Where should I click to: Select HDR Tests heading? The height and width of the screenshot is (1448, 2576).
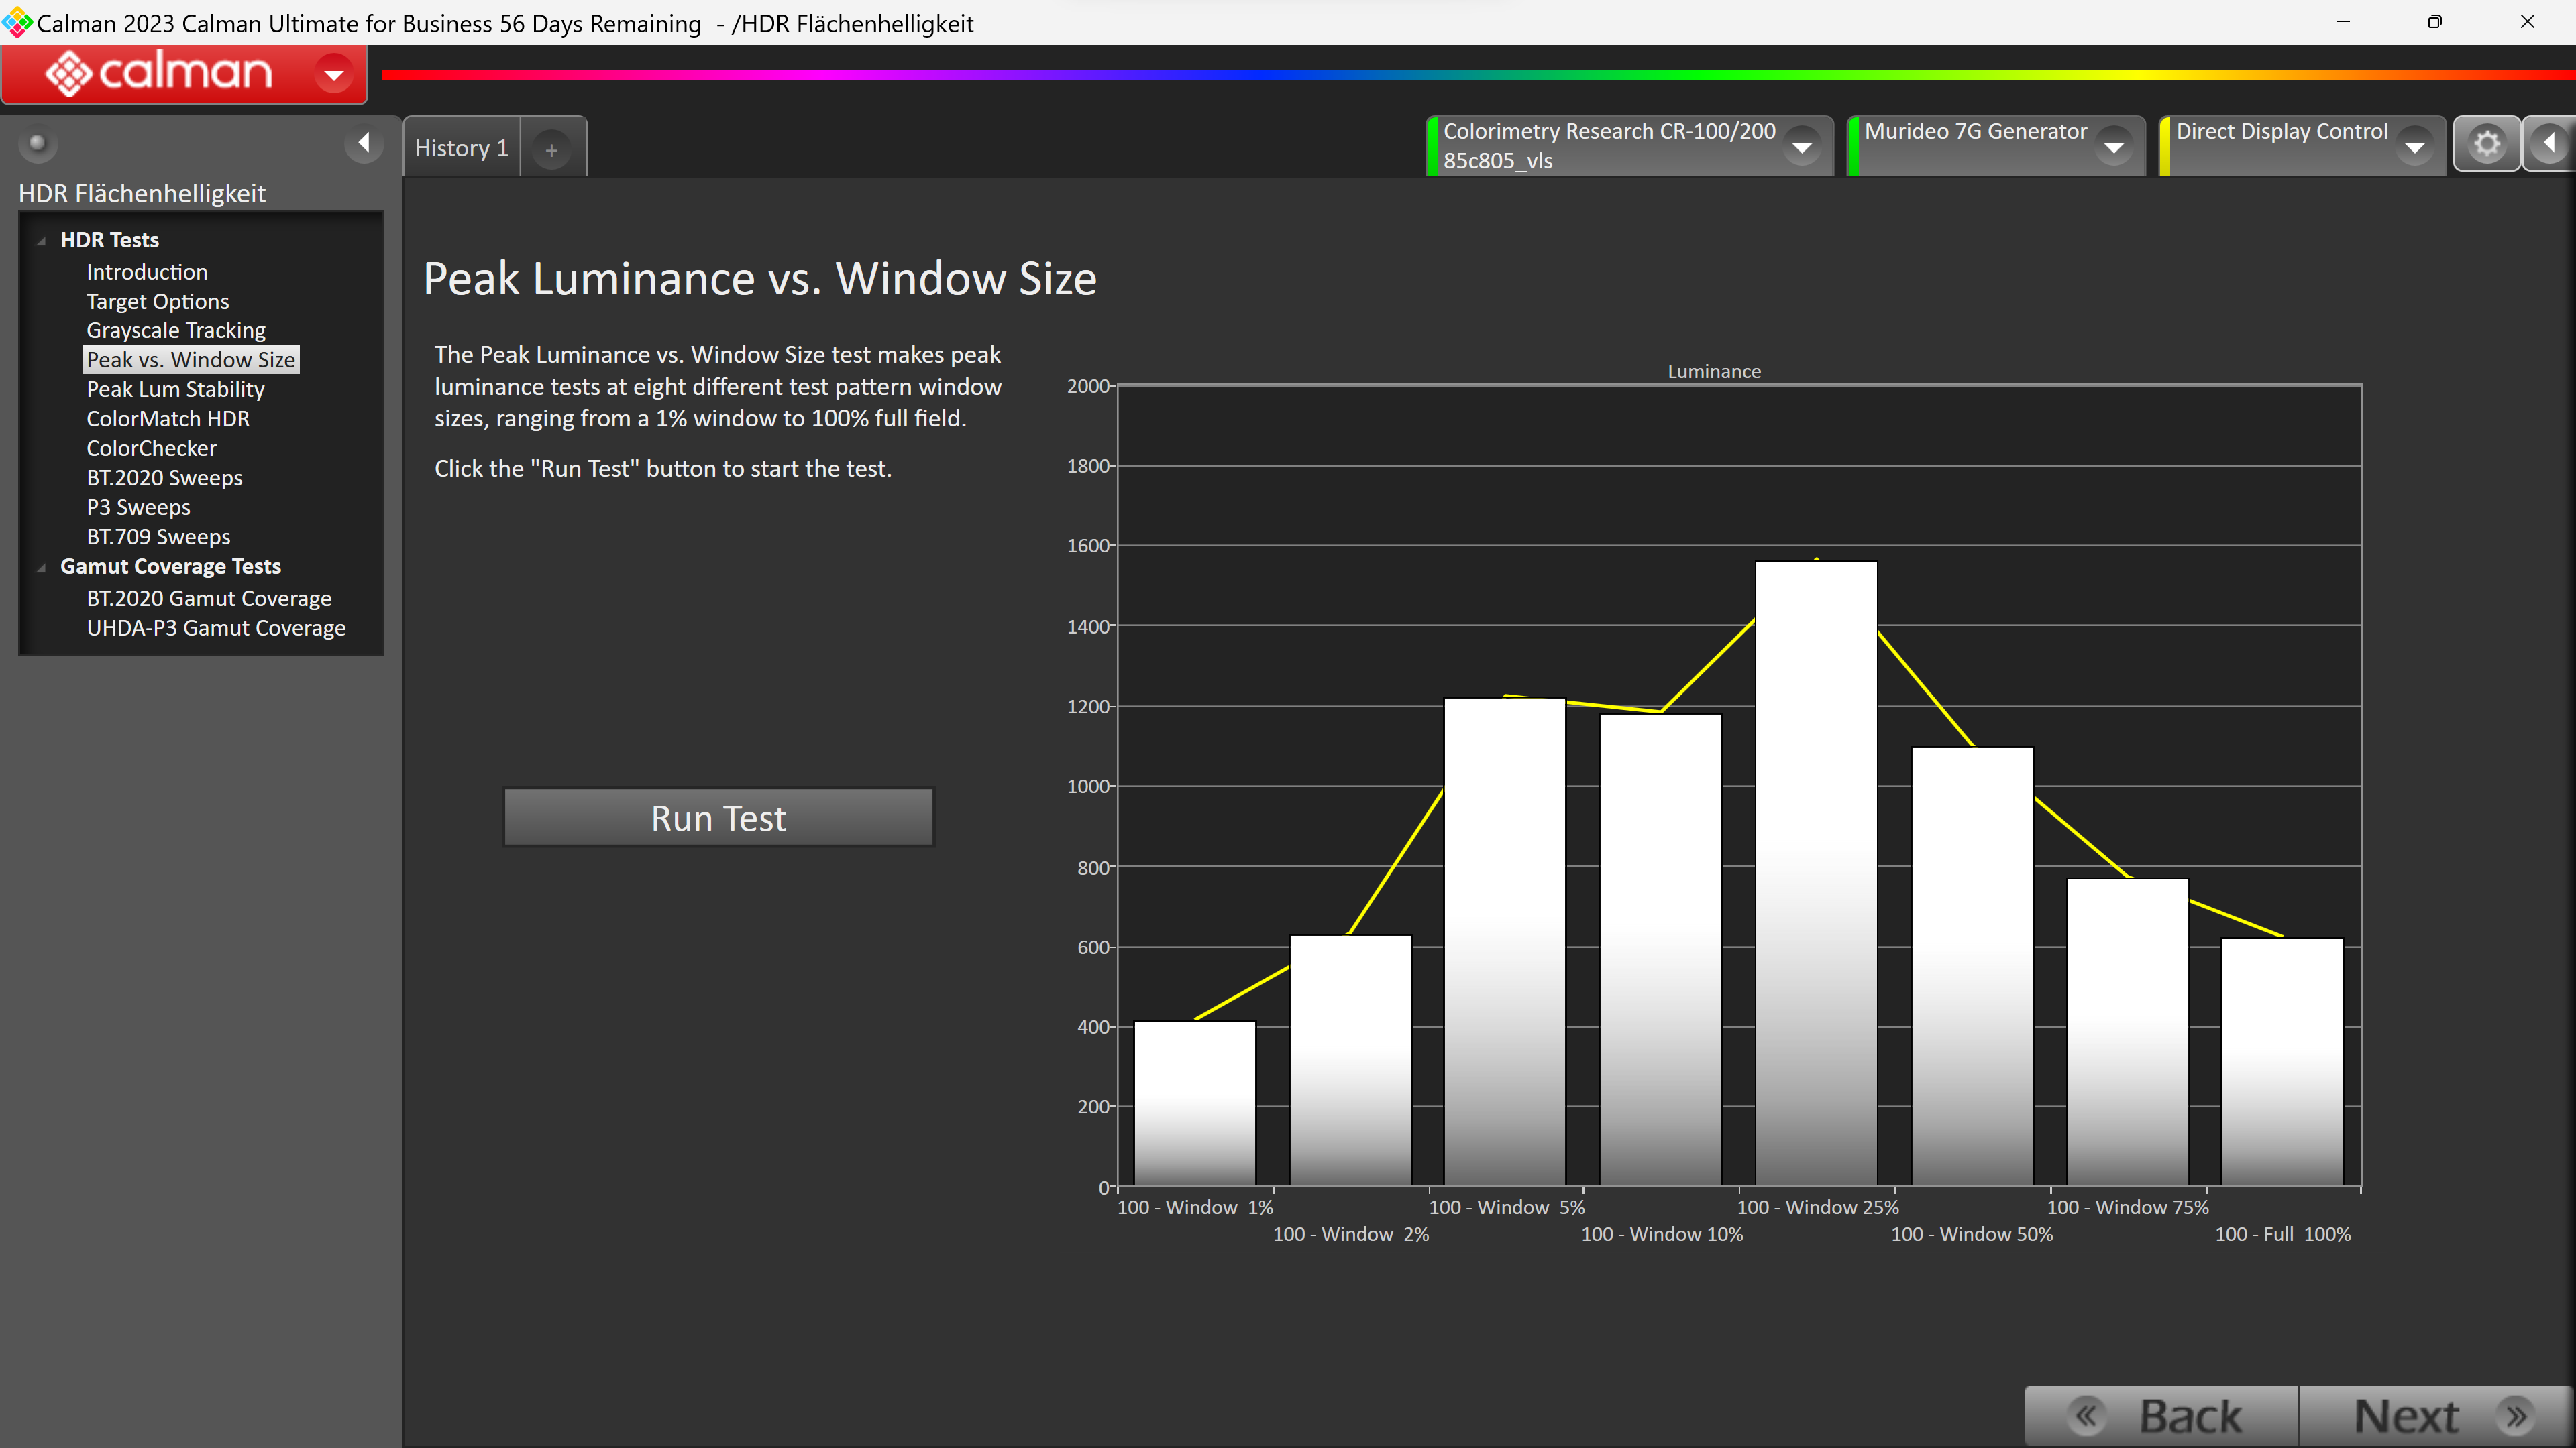(109, 240)
